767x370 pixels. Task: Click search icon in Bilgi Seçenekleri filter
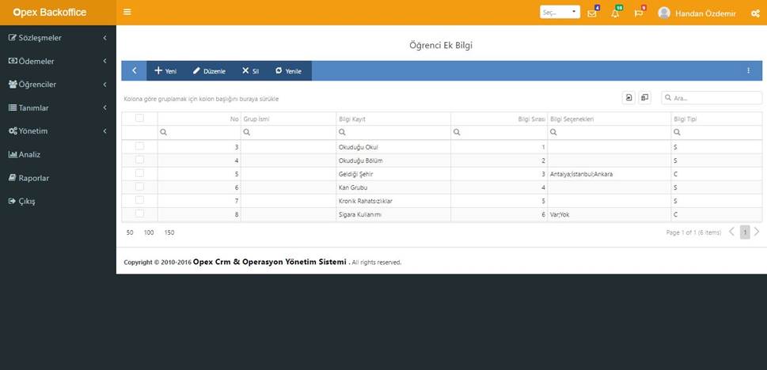(x=553, y=133)
